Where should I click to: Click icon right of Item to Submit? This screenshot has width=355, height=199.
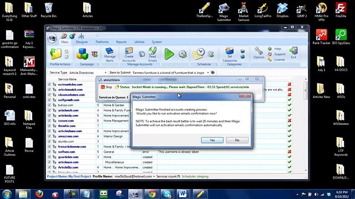pos(212,72)
